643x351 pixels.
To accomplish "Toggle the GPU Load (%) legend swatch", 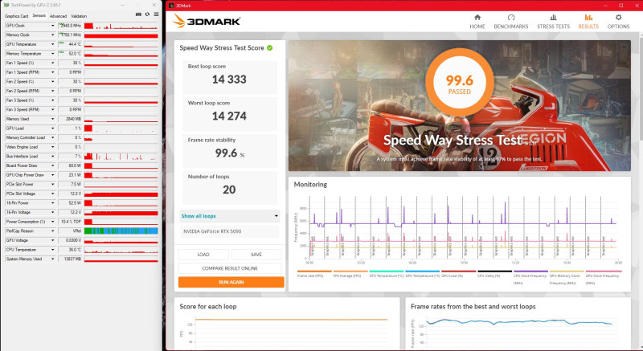I will [x=458, y=271].
